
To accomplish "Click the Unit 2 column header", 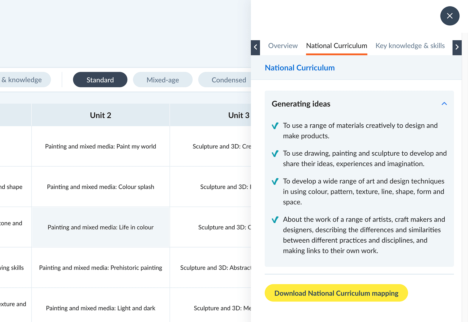I will (100, 115).
